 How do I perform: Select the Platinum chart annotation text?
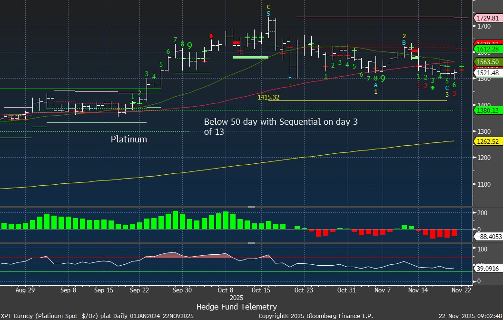click(129, 140)
